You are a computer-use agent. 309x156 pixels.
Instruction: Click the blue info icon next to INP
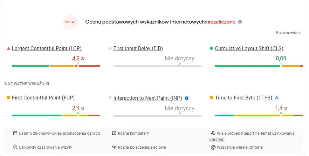(187, 98)
